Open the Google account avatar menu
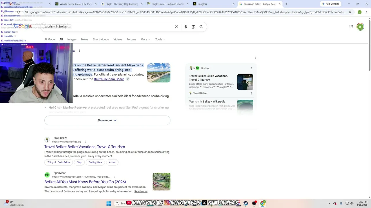This screenshot has height=208, width=371. (360, 27)
